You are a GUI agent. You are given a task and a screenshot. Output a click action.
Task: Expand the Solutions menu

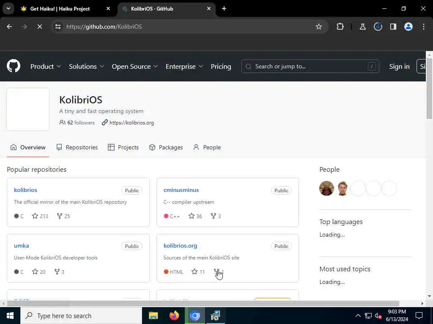[86, 66]
